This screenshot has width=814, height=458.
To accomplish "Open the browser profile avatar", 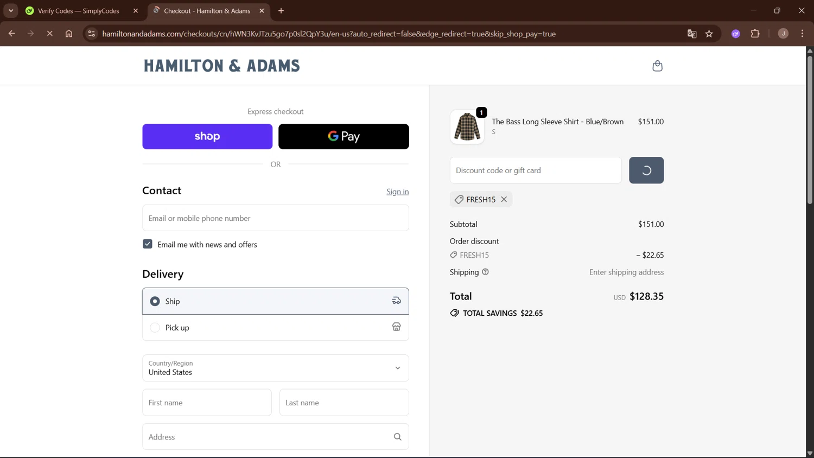I will (783, 34).
